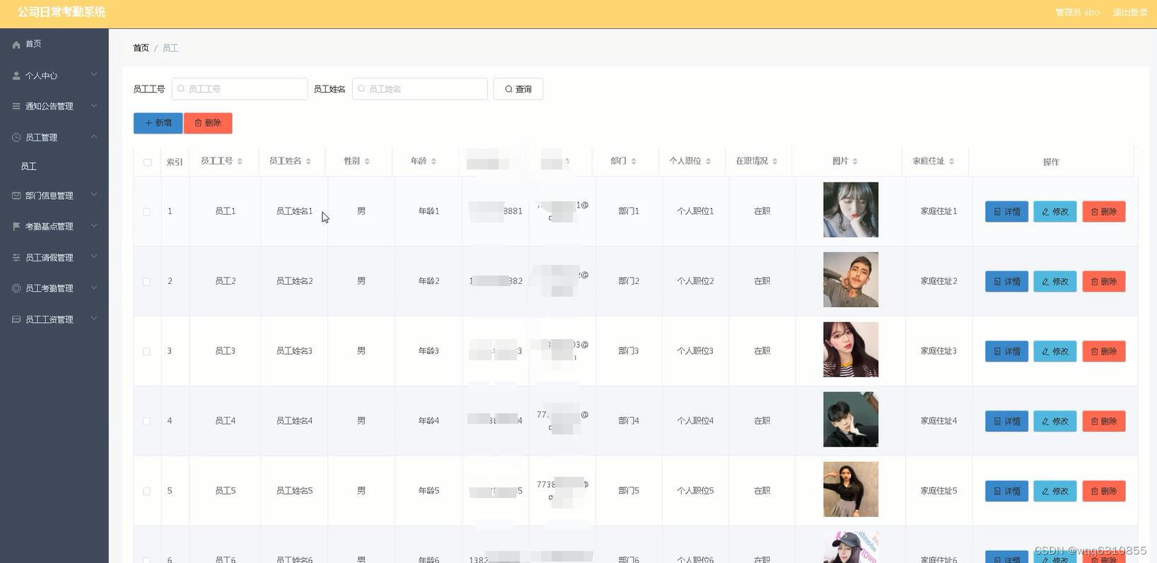The image size is (1157, 563).
Task: Click 删除 for 员工3
Action: [1104, 352]
